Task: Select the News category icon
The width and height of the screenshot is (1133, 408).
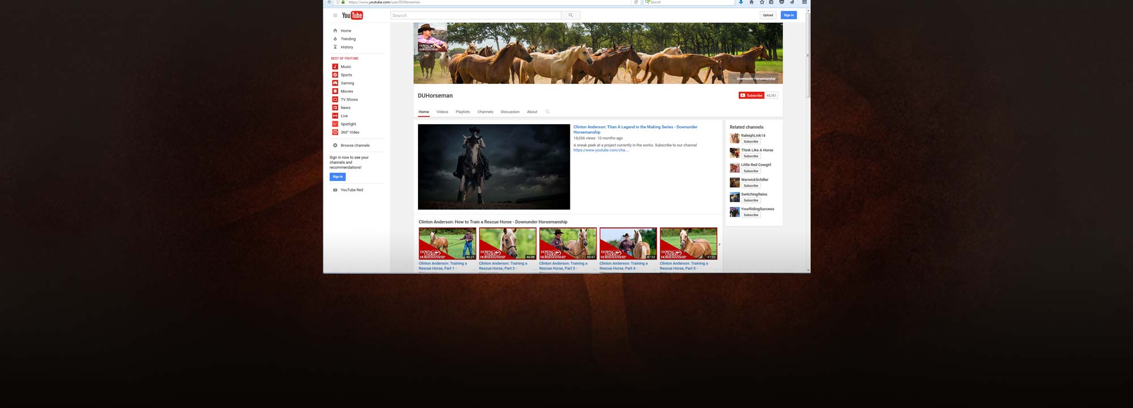Action: click(x=335, y=108)
